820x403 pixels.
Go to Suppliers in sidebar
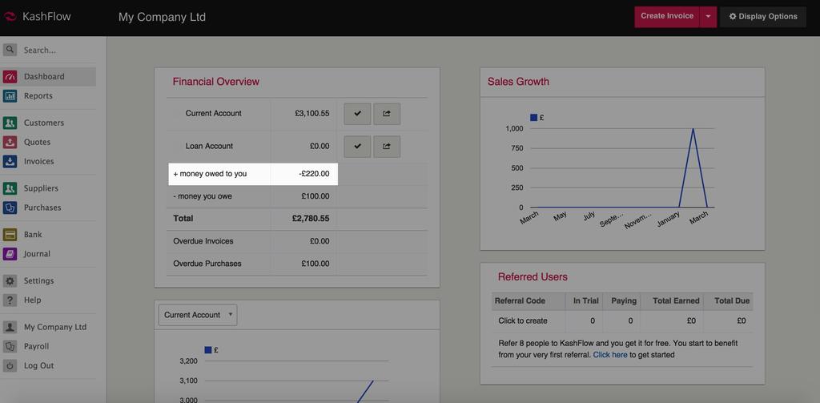click(x=41, y=188)
